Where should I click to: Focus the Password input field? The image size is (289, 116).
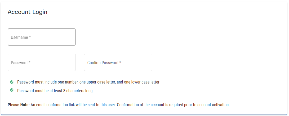click(42, 62)
